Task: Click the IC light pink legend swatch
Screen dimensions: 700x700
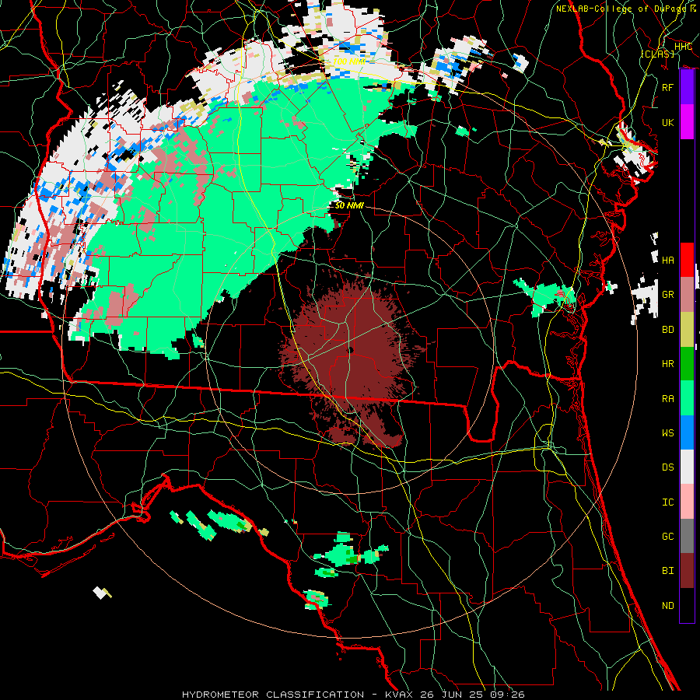Action: click(x=687, y=502)
